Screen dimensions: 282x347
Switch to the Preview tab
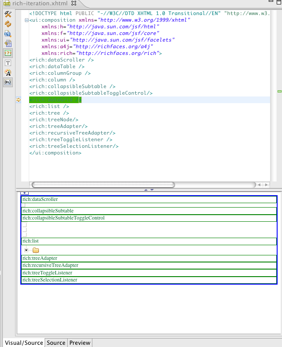pos(80,343)
